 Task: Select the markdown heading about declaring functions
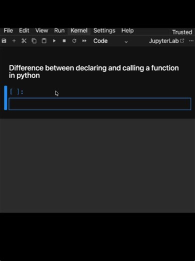point(94,72)
